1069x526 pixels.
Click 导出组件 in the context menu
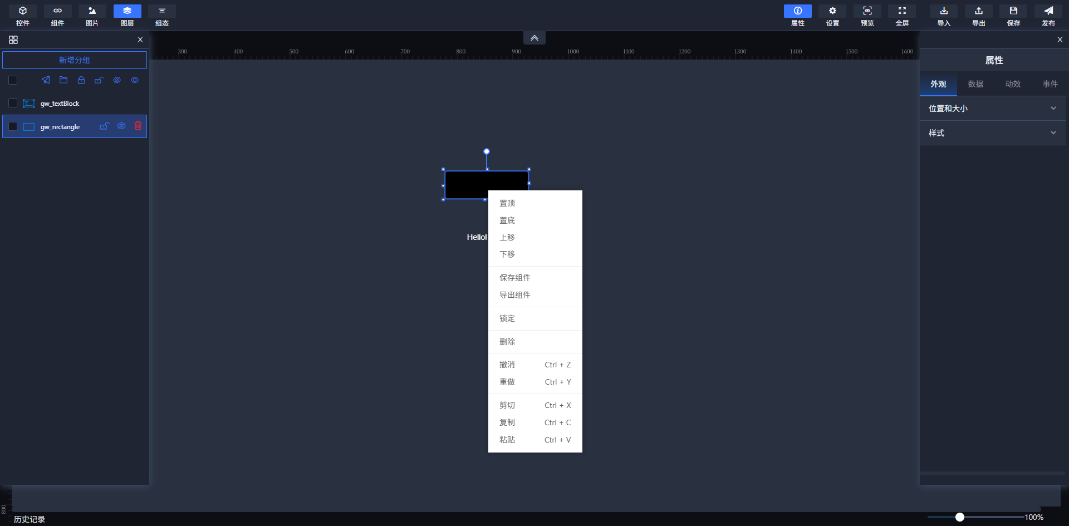tap(535, 295)
